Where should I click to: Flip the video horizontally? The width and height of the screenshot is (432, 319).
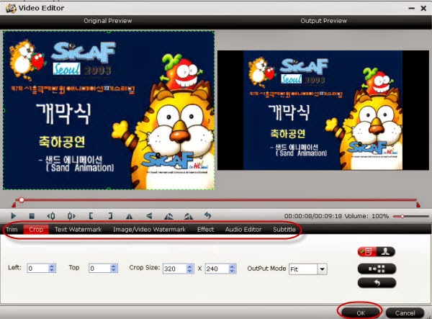[129, 216]
